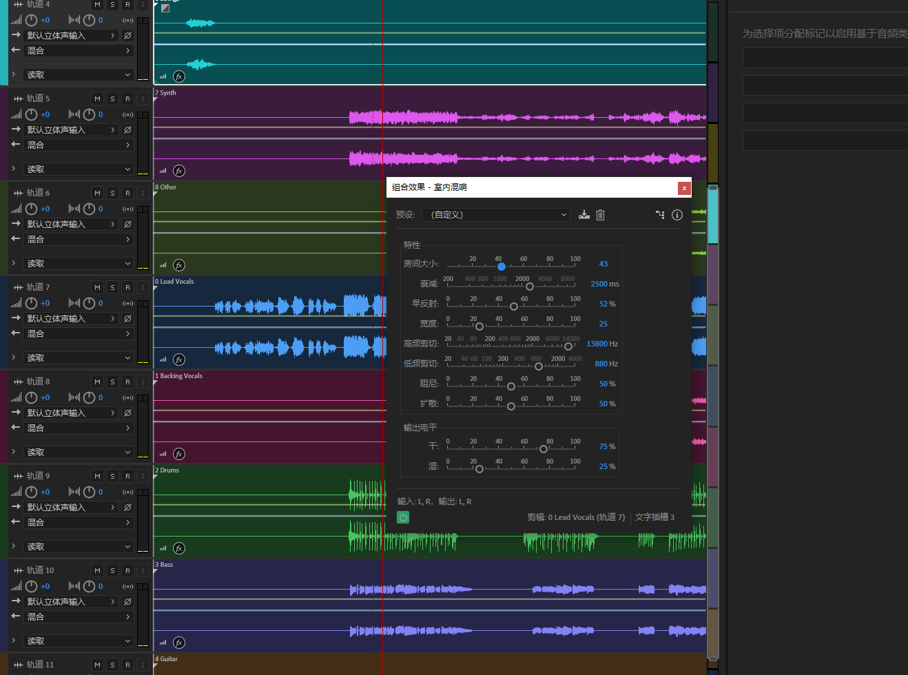
Task: Open the 读取 automation mode dropdown on 轨道 7
Action: pyautogui.click(x=79, y=358)
